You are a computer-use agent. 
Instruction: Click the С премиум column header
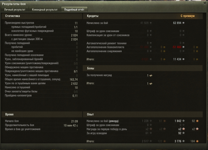(188, 16)
